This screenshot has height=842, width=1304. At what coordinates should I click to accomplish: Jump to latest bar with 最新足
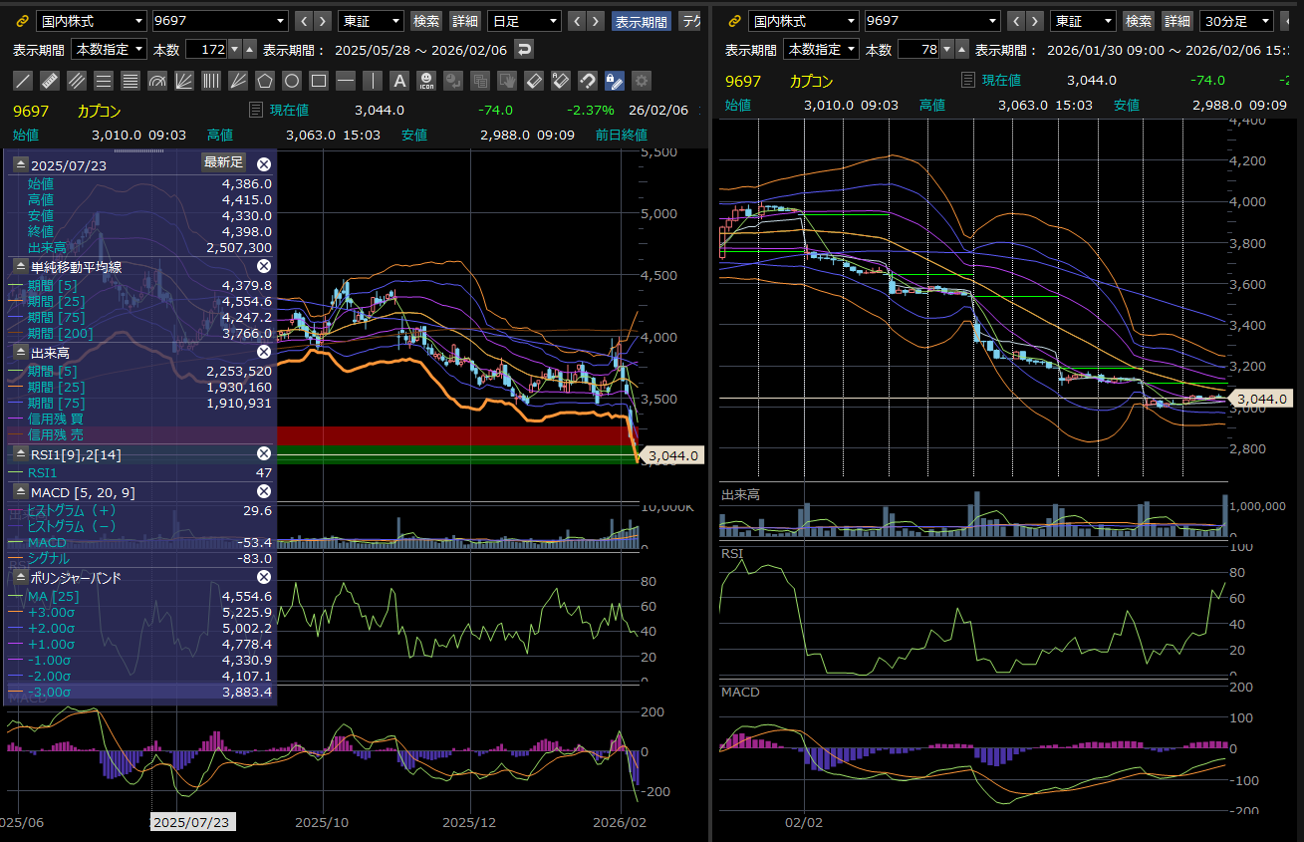tap(223, 162)
